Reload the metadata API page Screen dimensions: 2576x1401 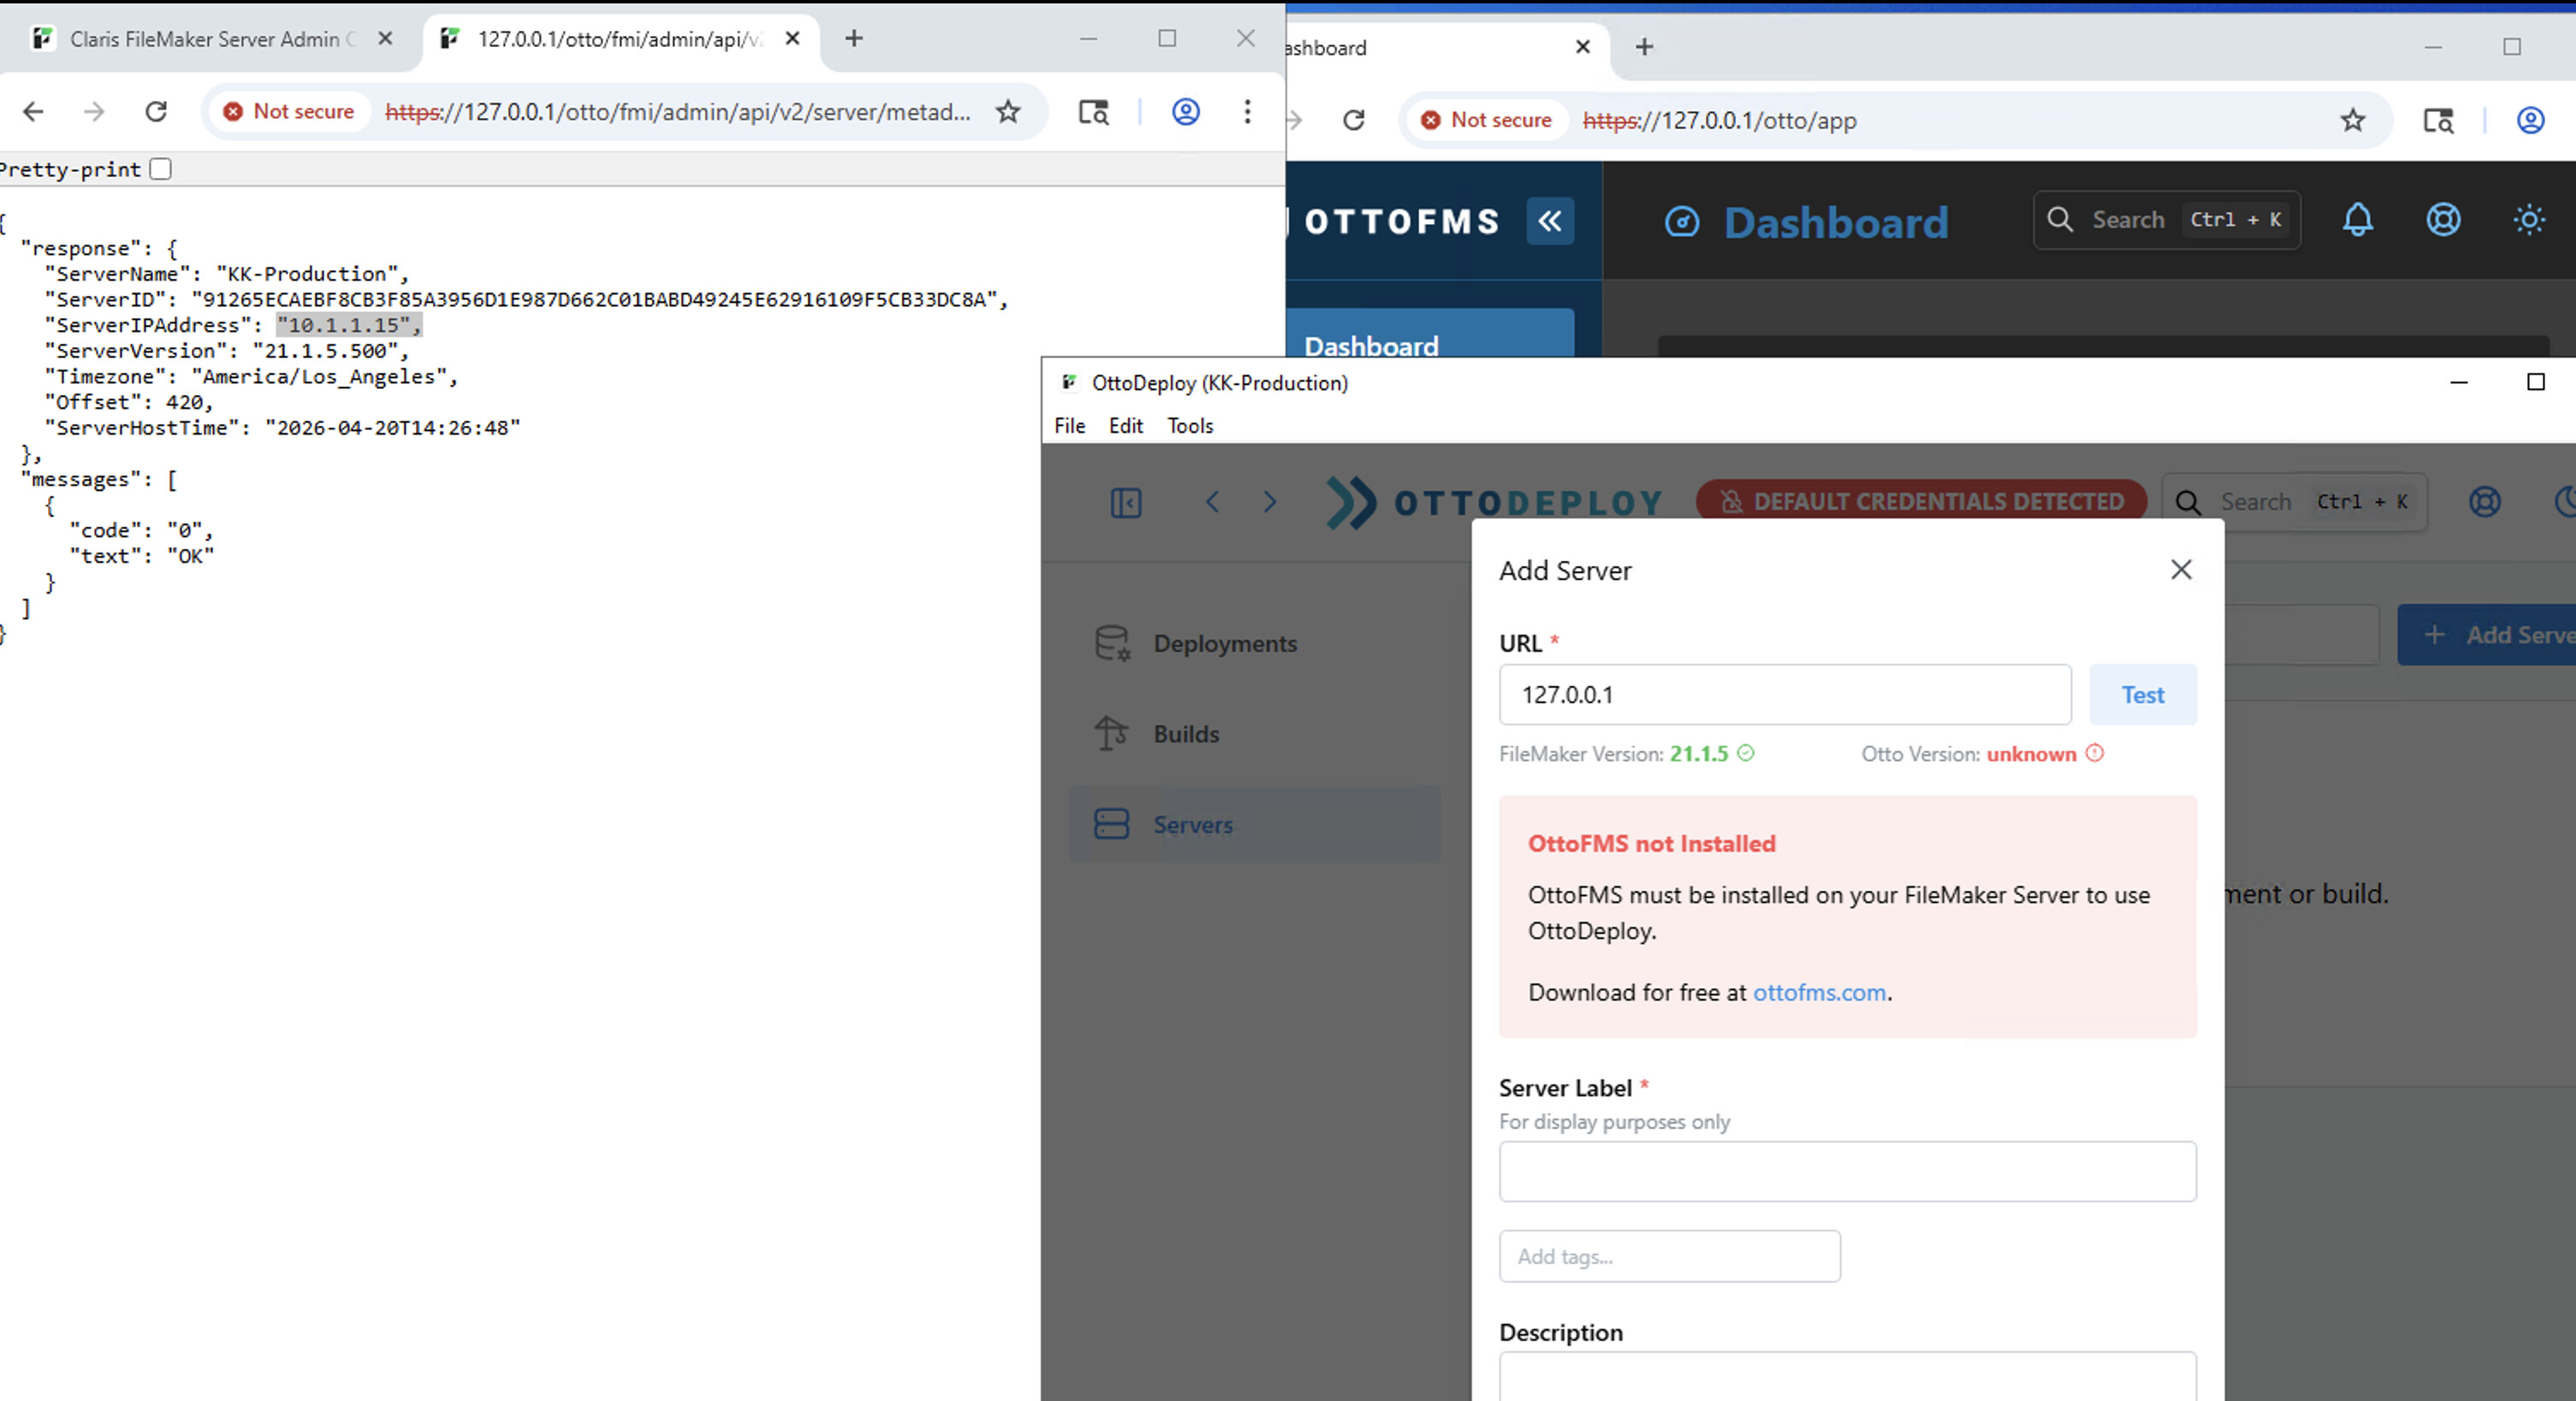tap(156, 112)
